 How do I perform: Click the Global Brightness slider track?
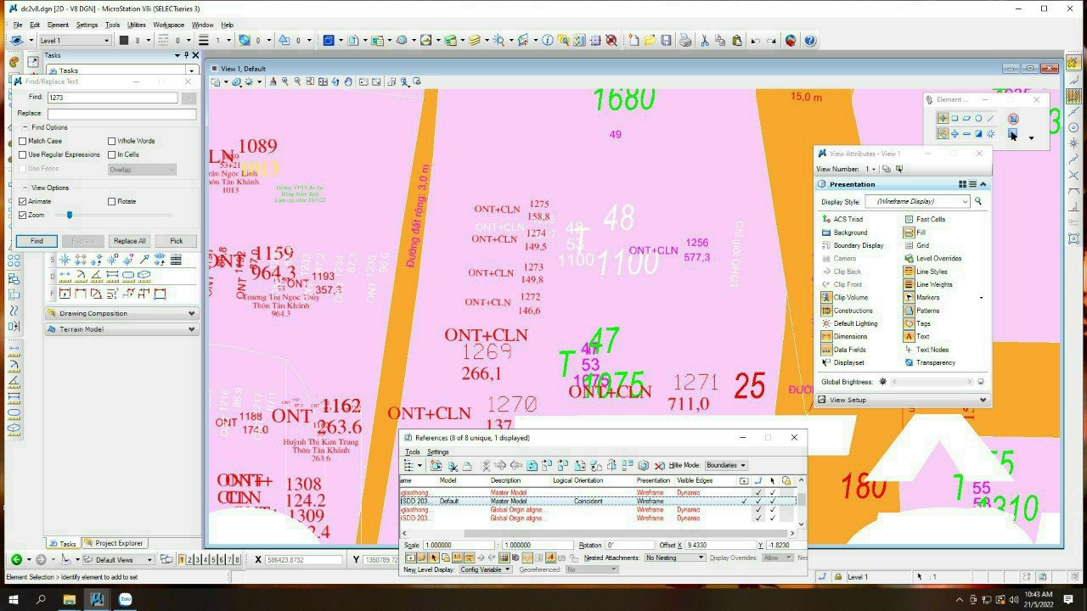pos(932,382)
